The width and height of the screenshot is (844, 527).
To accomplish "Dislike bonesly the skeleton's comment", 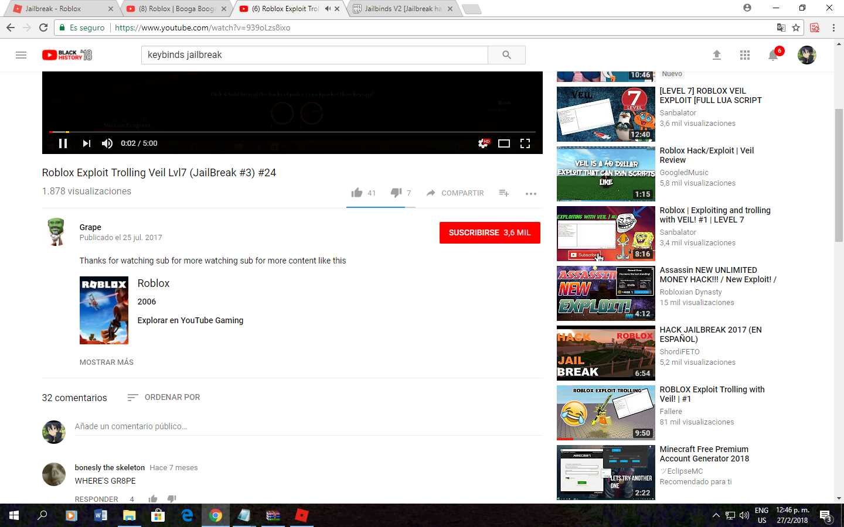I will pos(172,499).
